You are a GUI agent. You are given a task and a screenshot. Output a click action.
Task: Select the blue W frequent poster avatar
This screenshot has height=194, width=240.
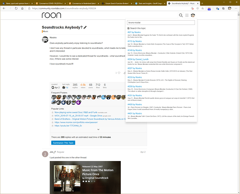click(x=103, y=97)
